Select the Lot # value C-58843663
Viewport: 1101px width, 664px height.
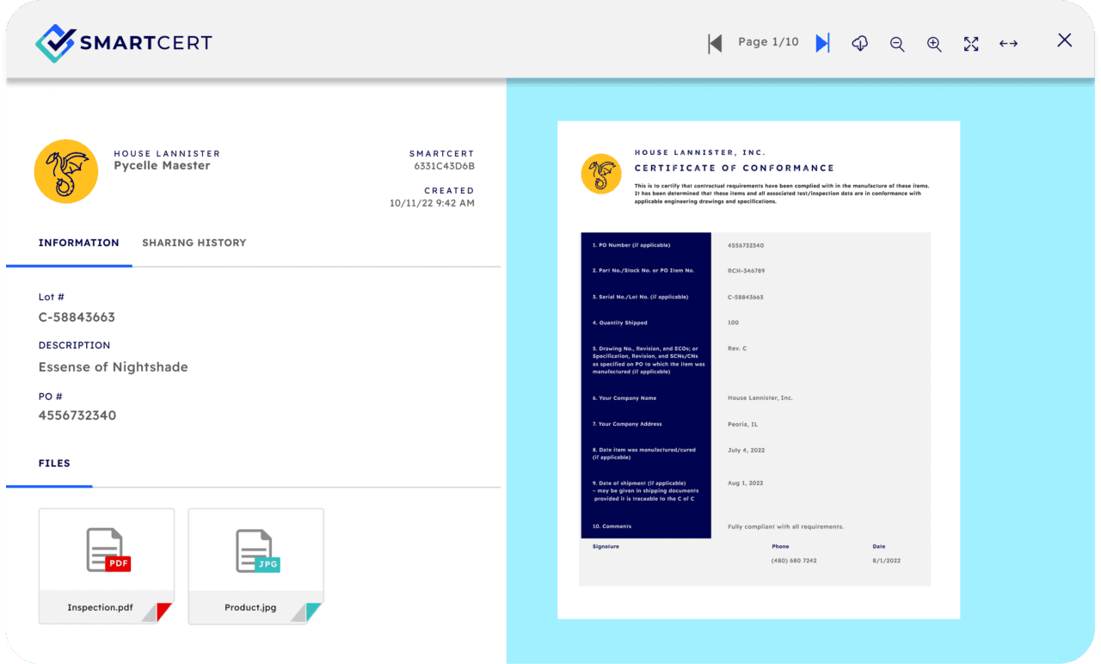(77, 317)
